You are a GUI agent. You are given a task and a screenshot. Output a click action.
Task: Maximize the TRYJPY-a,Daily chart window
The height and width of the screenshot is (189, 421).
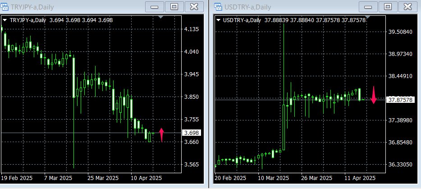coord(174,7)
